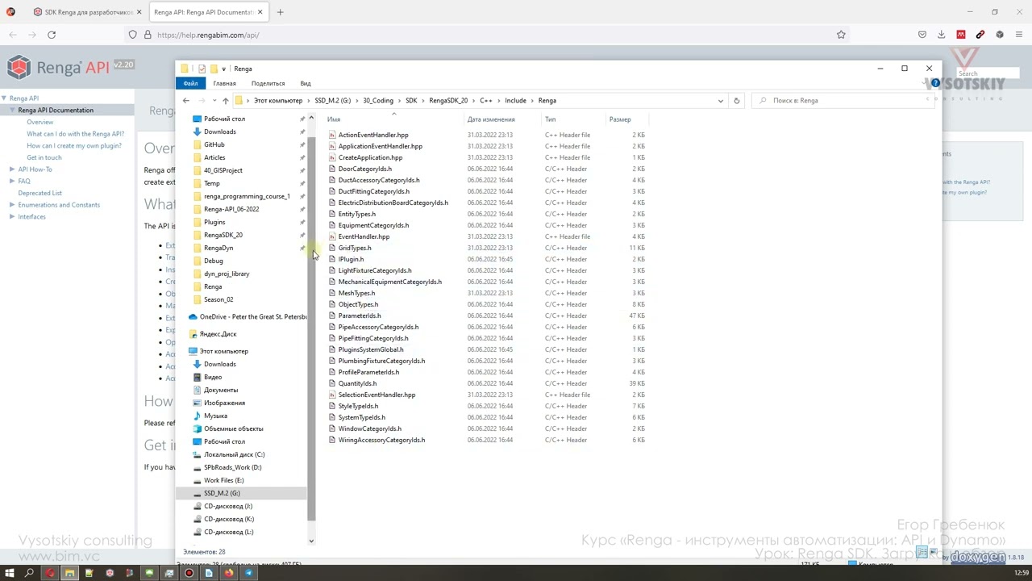
Task: Open Telegram from the taskbar
Action: [x=249, y=573]
